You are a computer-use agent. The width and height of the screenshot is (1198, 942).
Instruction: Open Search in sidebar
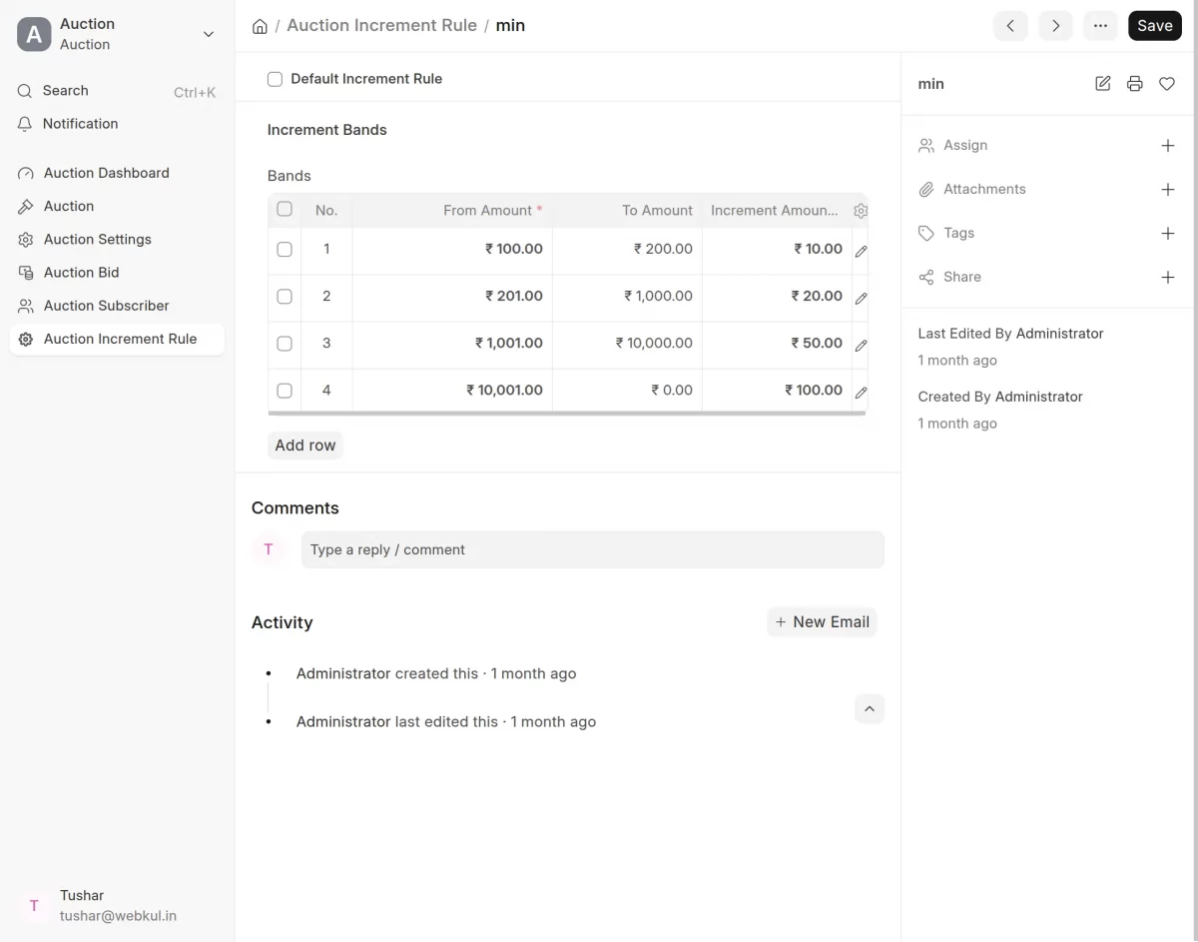117,91
